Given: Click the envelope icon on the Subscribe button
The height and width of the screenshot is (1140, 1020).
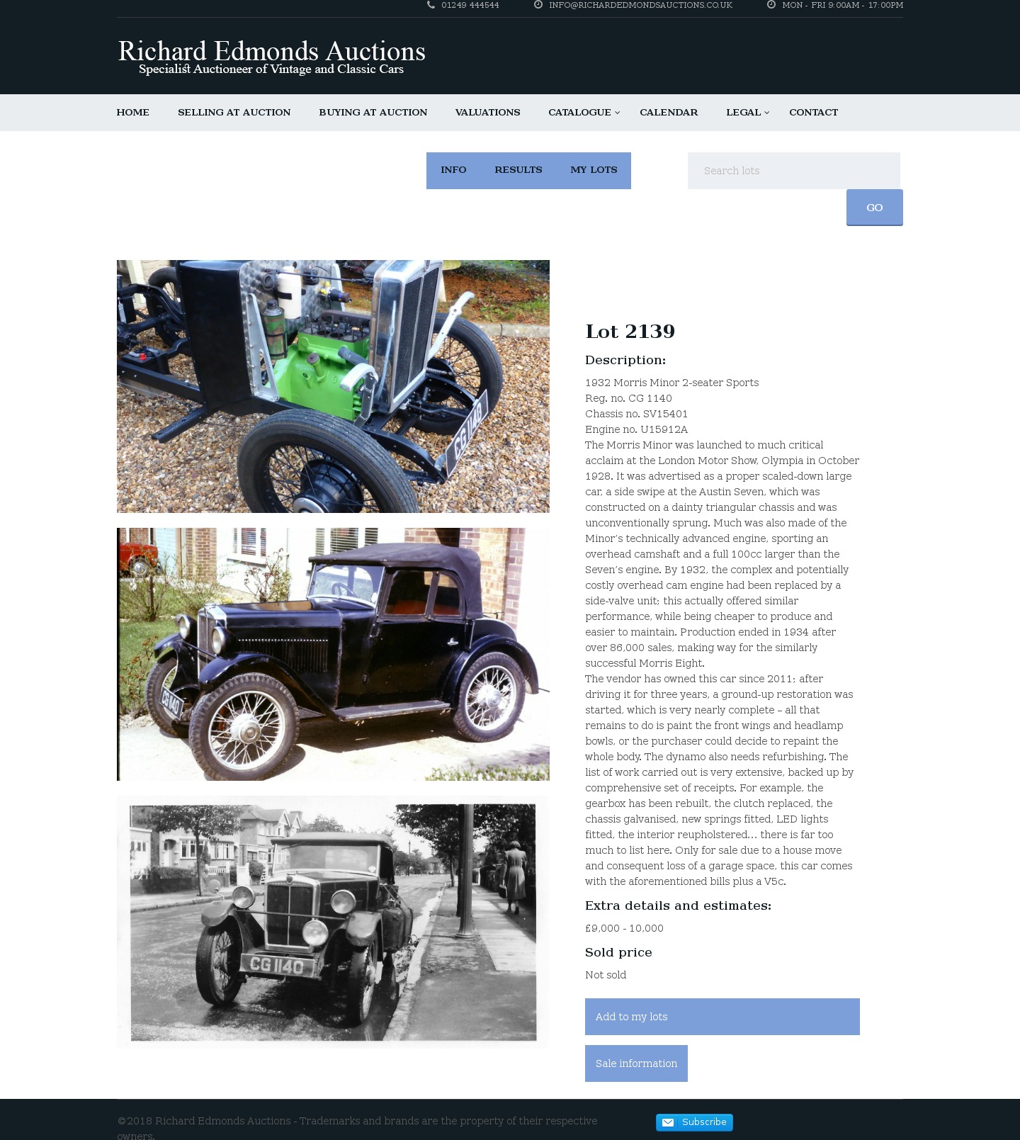Looking at the screenshot, I should point(668,1122).
